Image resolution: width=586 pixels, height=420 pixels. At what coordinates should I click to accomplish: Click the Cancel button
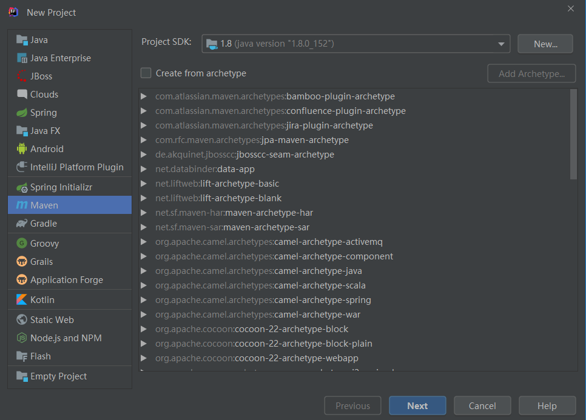pos(482,406)
